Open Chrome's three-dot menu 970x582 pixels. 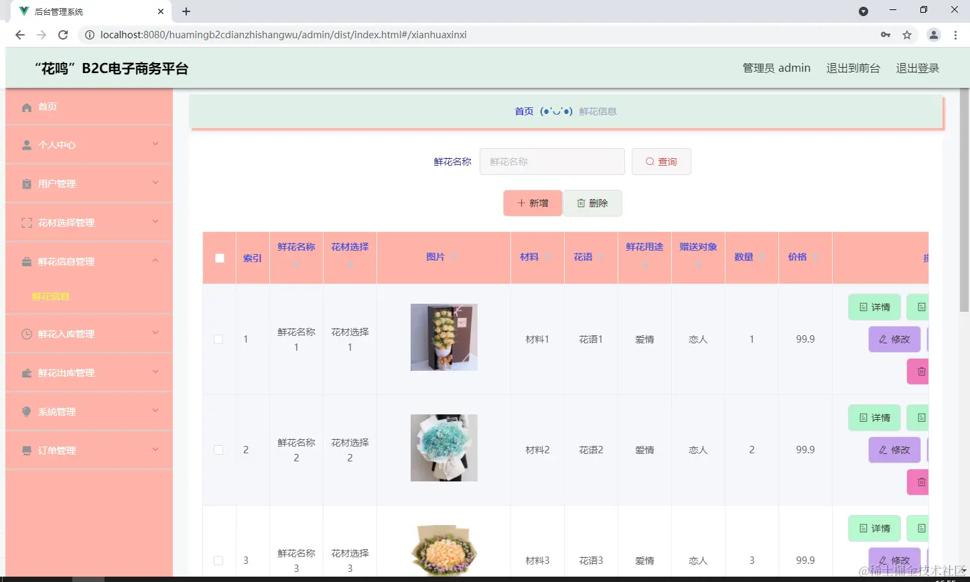coord(956,35)
